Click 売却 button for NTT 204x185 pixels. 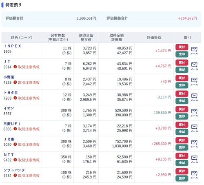(182, 163)
